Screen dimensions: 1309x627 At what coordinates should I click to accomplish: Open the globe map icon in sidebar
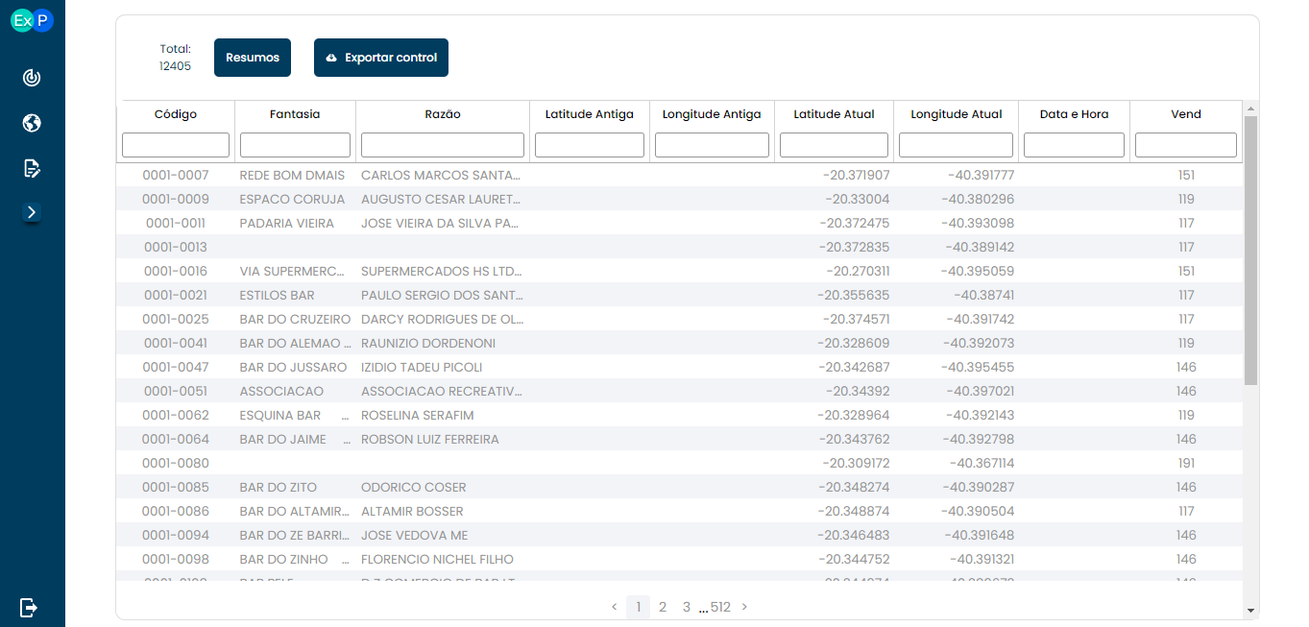point(32,123)
